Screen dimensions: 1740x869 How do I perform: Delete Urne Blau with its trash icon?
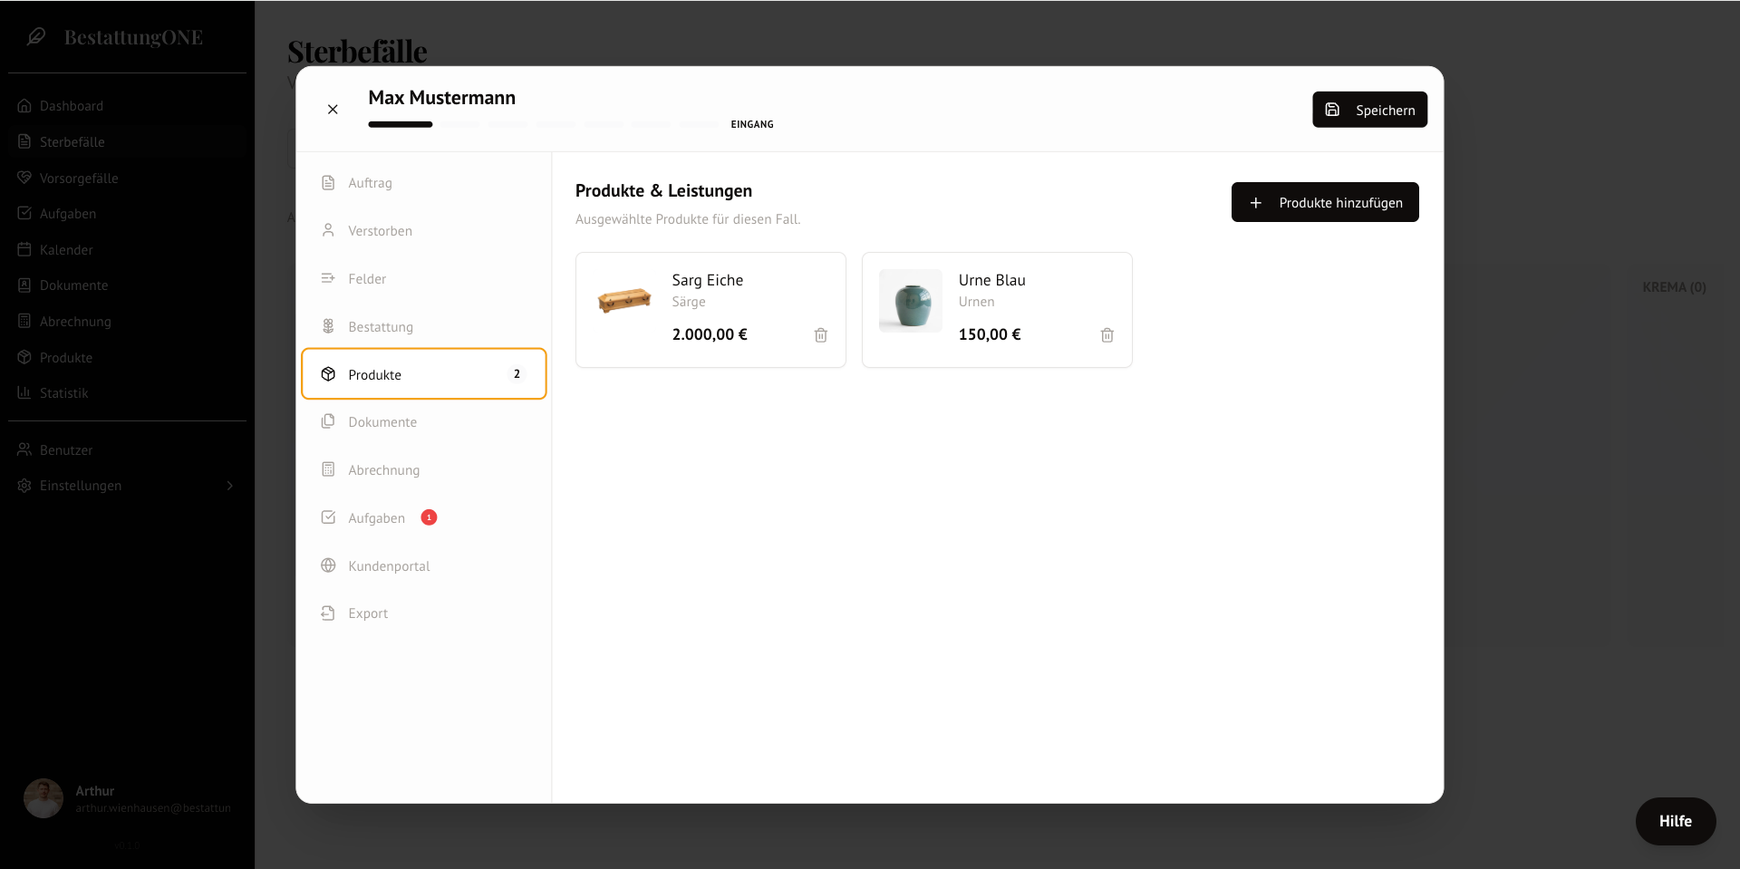1107,335
